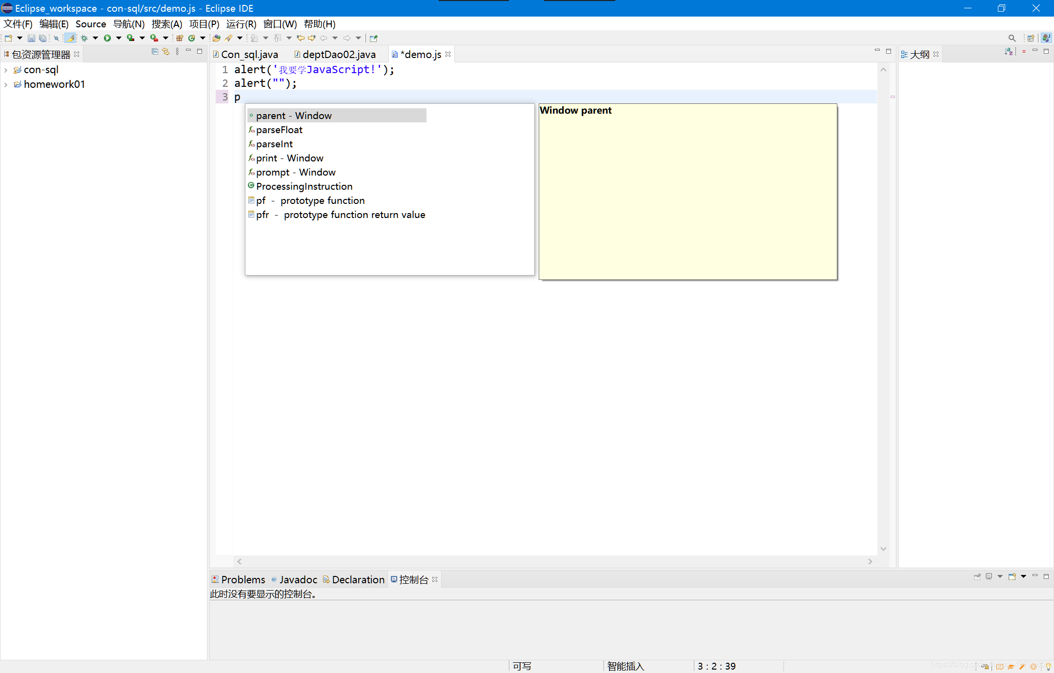The height and width of the screenshot is (673, 1054).
Task: Run the program with green play icon
Action: 107,38
